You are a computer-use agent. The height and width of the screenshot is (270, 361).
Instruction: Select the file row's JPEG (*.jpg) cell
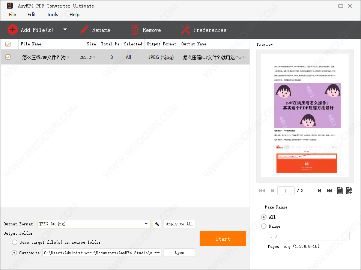161,57
